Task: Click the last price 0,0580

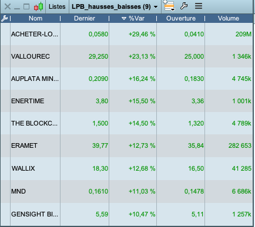Action: [x=98, y=34]
